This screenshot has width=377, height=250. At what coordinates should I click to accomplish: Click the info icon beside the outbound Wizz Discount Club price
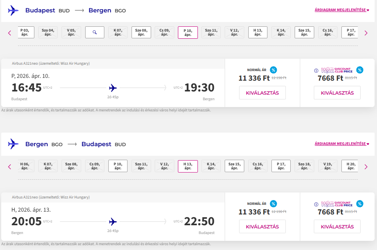coord(316,70)
